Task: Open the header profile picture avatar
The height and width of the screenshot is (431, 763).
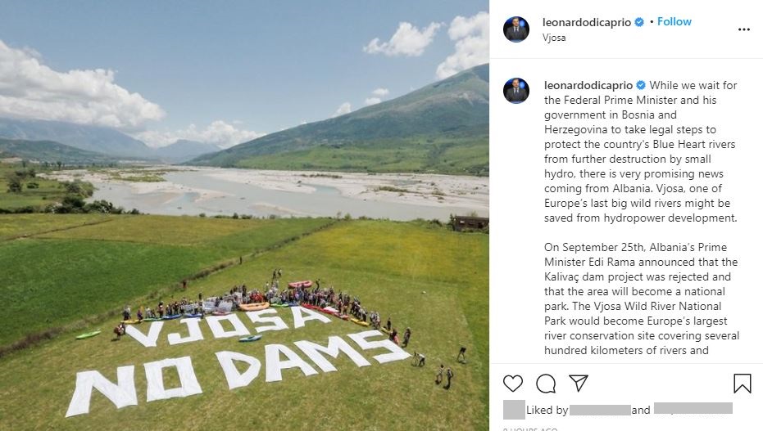Action: (515, 29)
